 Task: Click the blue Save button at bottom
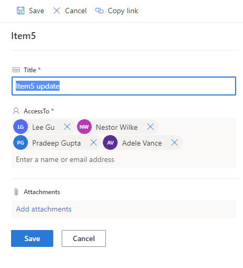pyautogui.click(x=32, y=238)
